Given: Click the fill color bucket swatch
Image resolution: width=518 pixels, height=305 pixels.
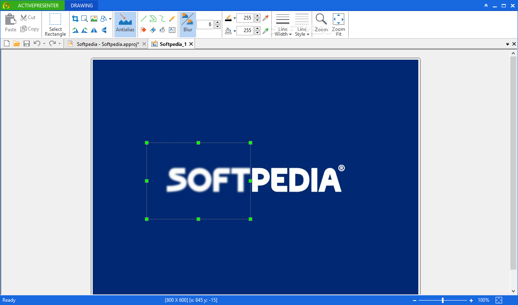Looking at the screenshot, I should (x=228, y=30).
